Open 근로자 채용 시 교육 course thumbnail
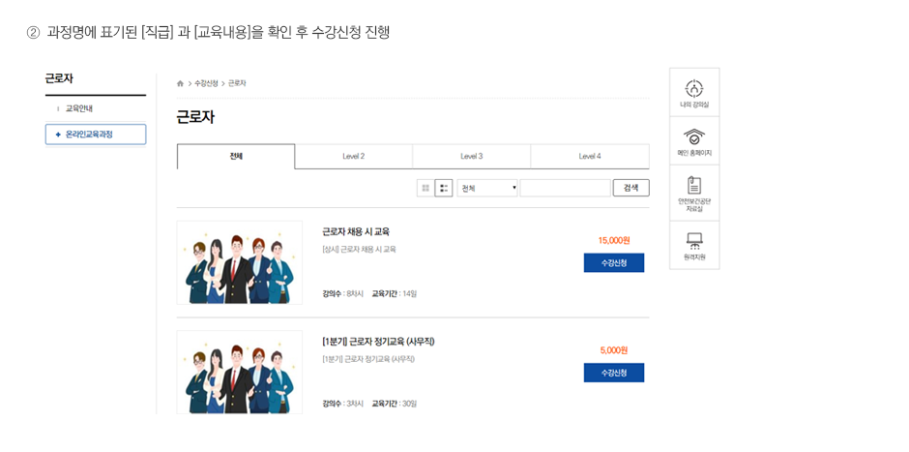This screenshot has width=909, height=452. coord(240,262)
